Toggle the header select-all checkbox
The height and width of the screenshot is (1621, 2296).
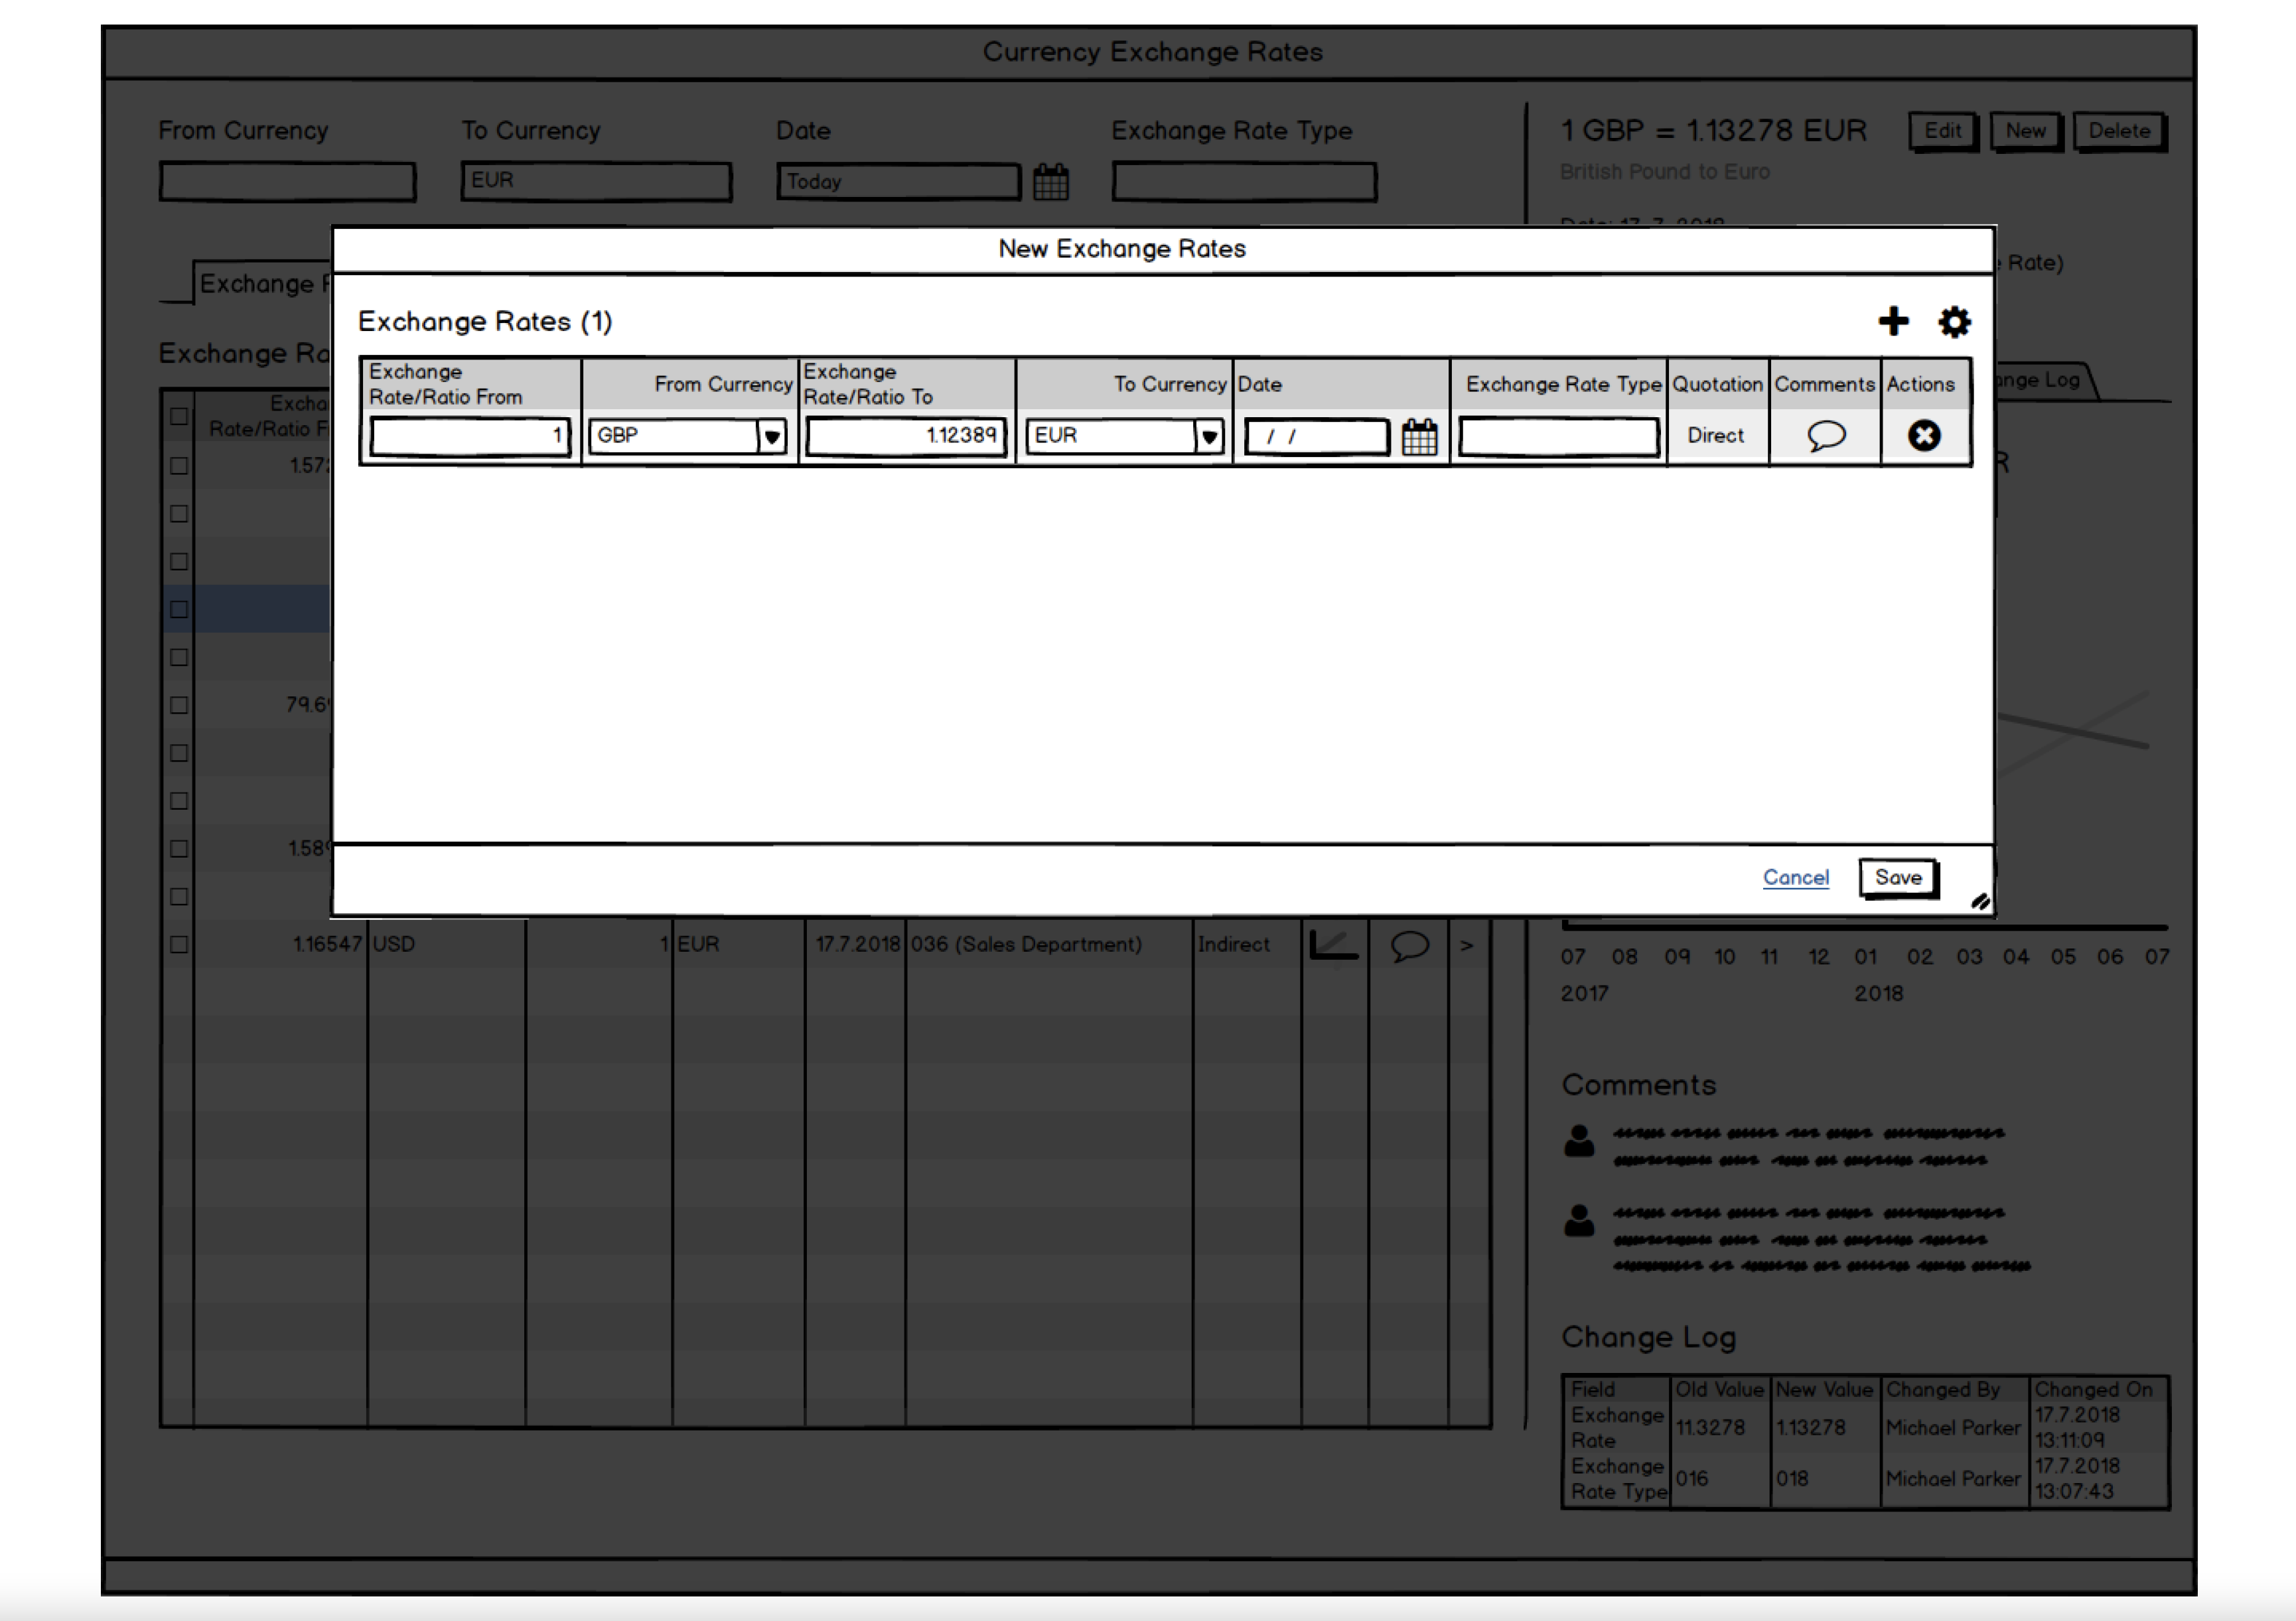point(179,417)
